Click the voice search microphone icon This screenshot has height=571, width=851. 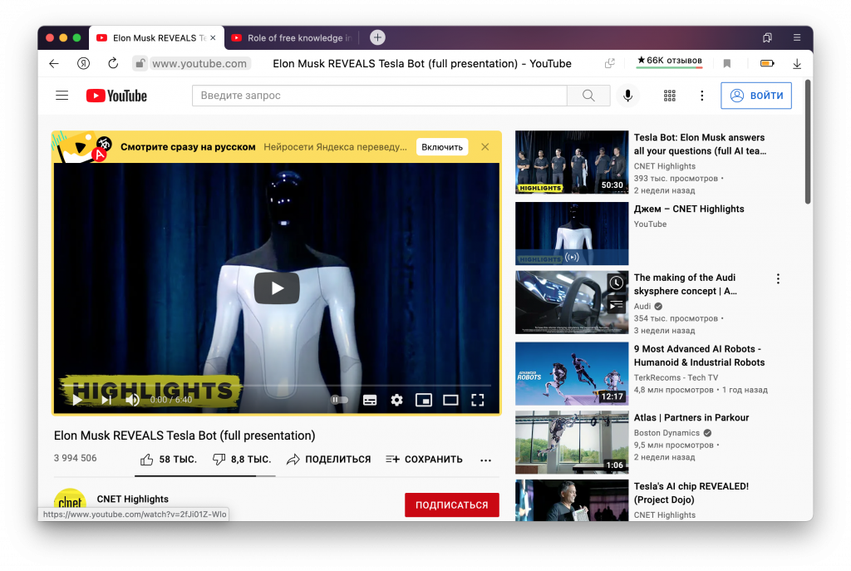[x=627, y=96]
